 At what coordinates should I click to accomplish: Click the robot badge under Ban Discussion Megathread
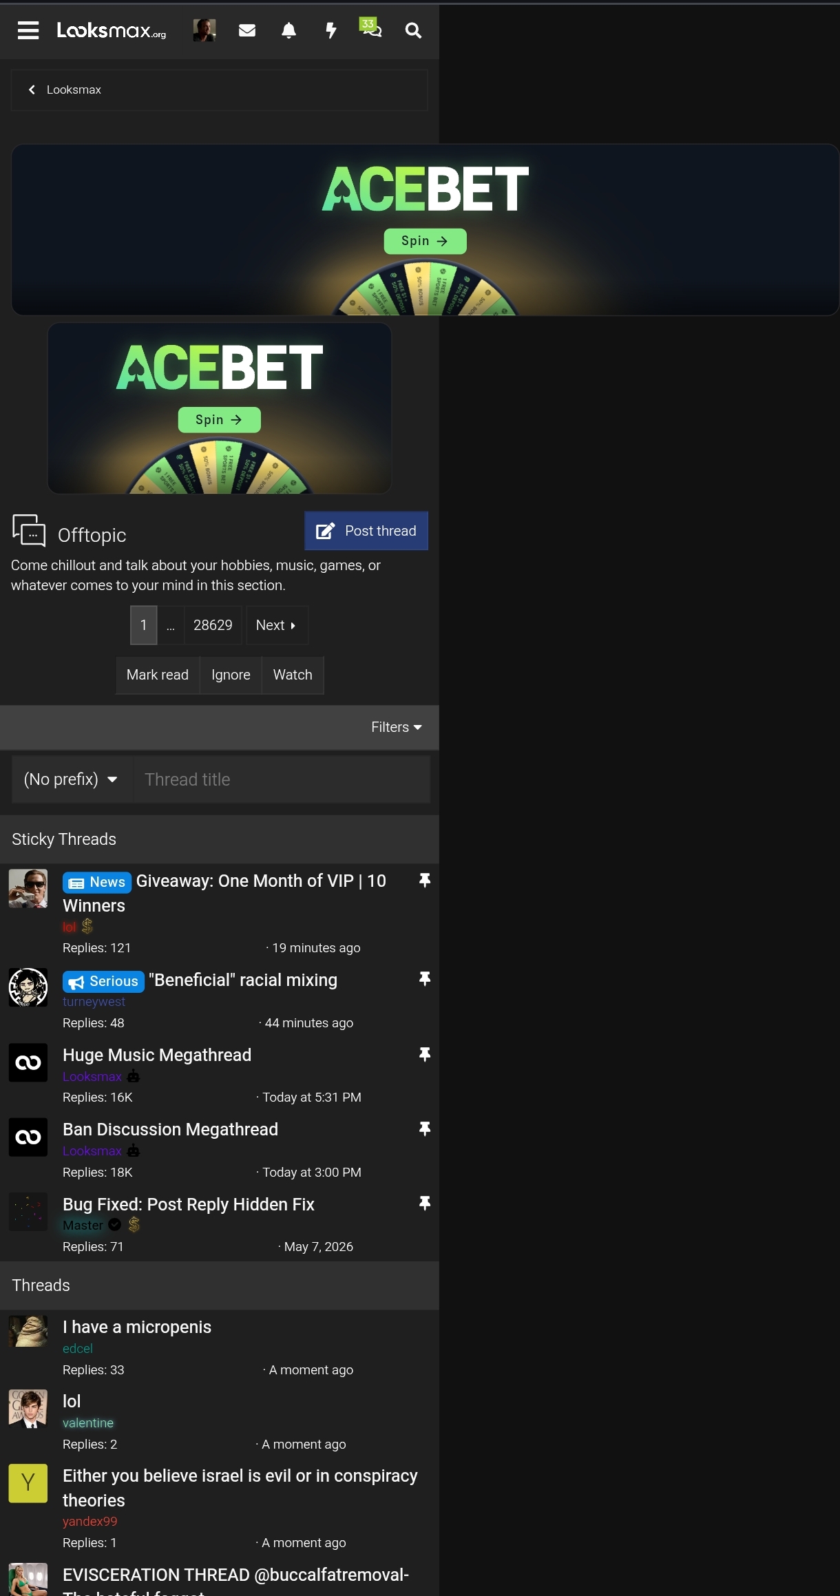[134, 1151]
